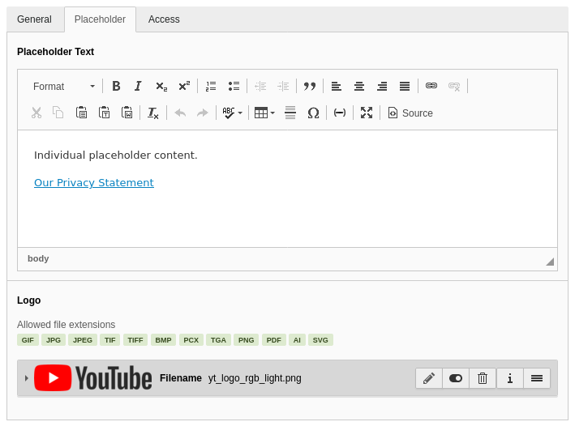Click the reorder handle of logo file

click(x=537, y=378)
